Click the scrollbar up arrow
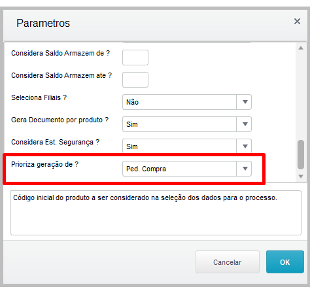 click(x=301, y=48)
